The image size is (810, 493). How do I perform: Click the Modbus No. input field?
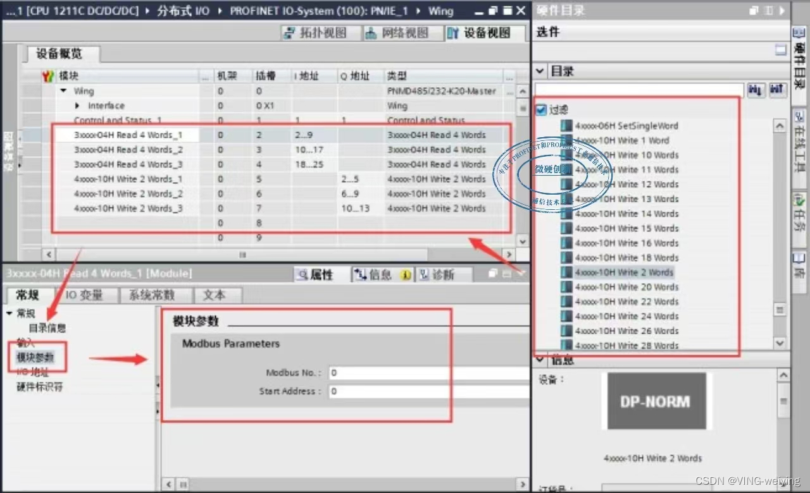(x=429, y=373)
